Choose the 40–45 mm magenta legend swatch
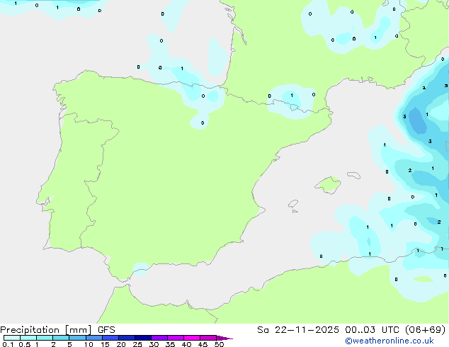 point(192,338)
